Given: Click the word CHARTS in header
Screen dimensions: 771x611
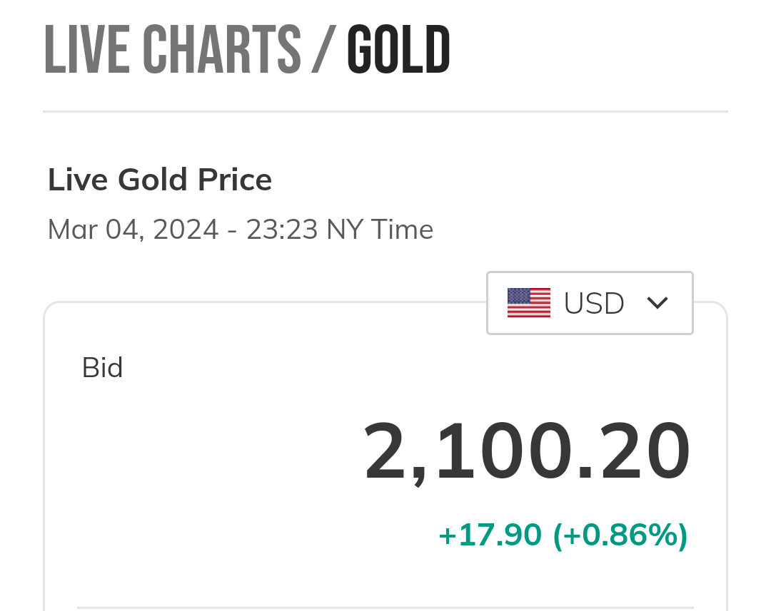Looking at the screenshot, I should pyautogui.click(x=221, y=50).
